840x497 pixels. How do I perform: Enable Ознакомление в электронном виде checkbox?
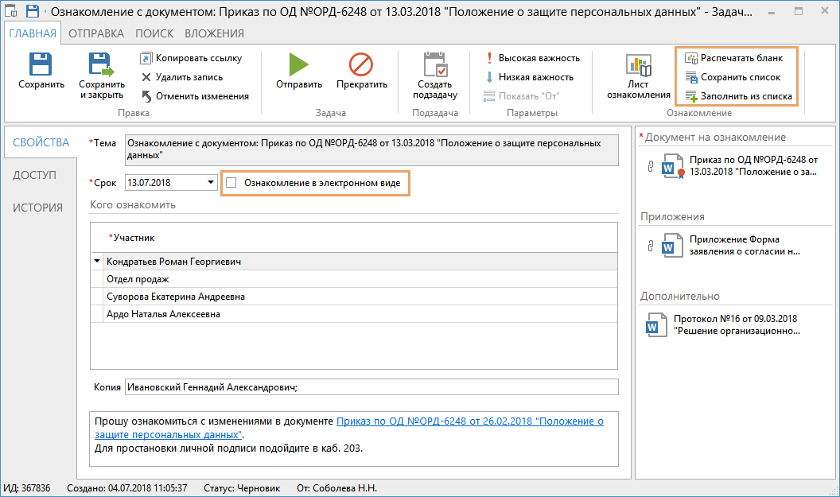pos(232,183)
